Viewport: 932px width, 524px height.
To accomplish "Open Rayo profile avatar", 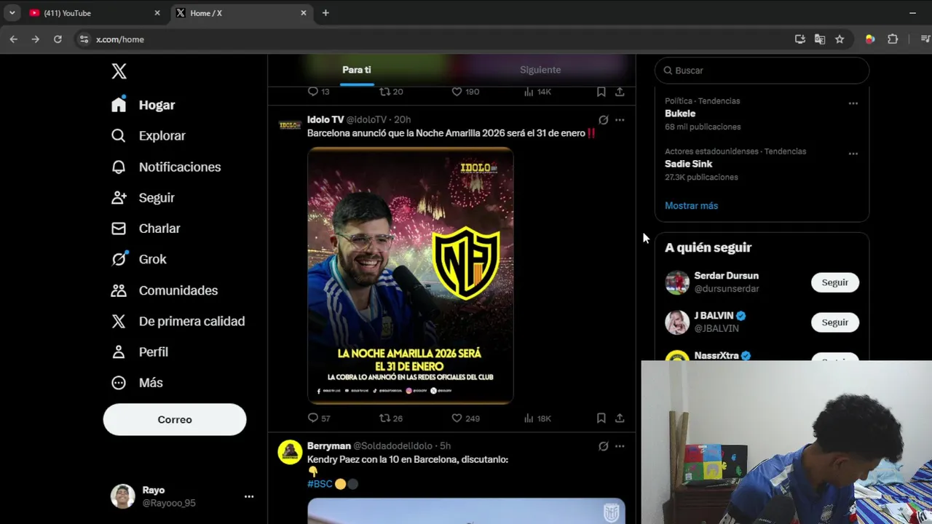I will (122, 496).
